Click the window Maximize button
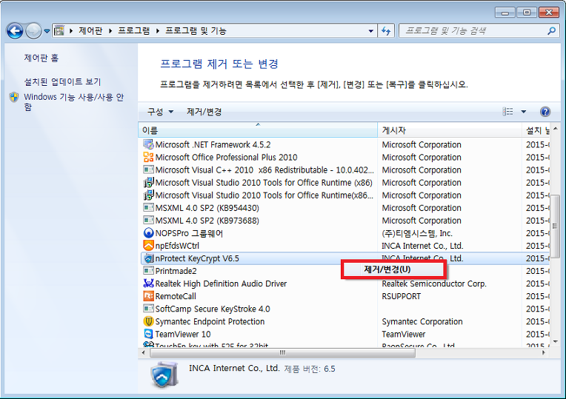 pos(527,13)
